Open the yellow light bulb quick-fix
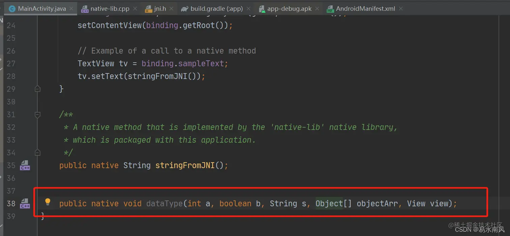The height and width of the screenshot is (236, 510). coord(48,202)
